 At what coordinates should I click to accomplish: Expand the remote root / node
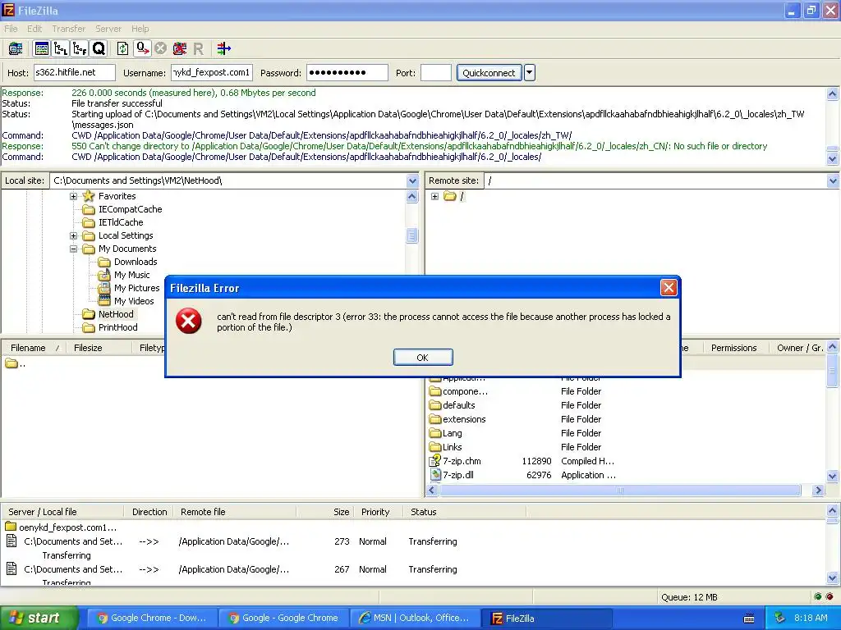click(x=435, y=197)
